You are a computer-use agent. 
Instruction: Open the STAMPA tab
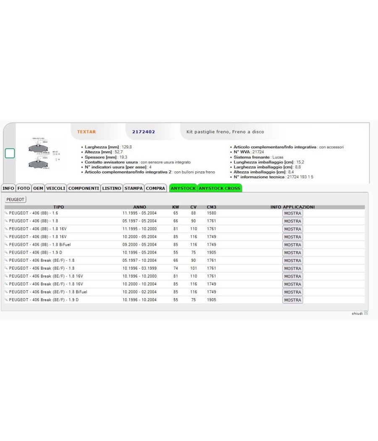[x=134, y=188]
